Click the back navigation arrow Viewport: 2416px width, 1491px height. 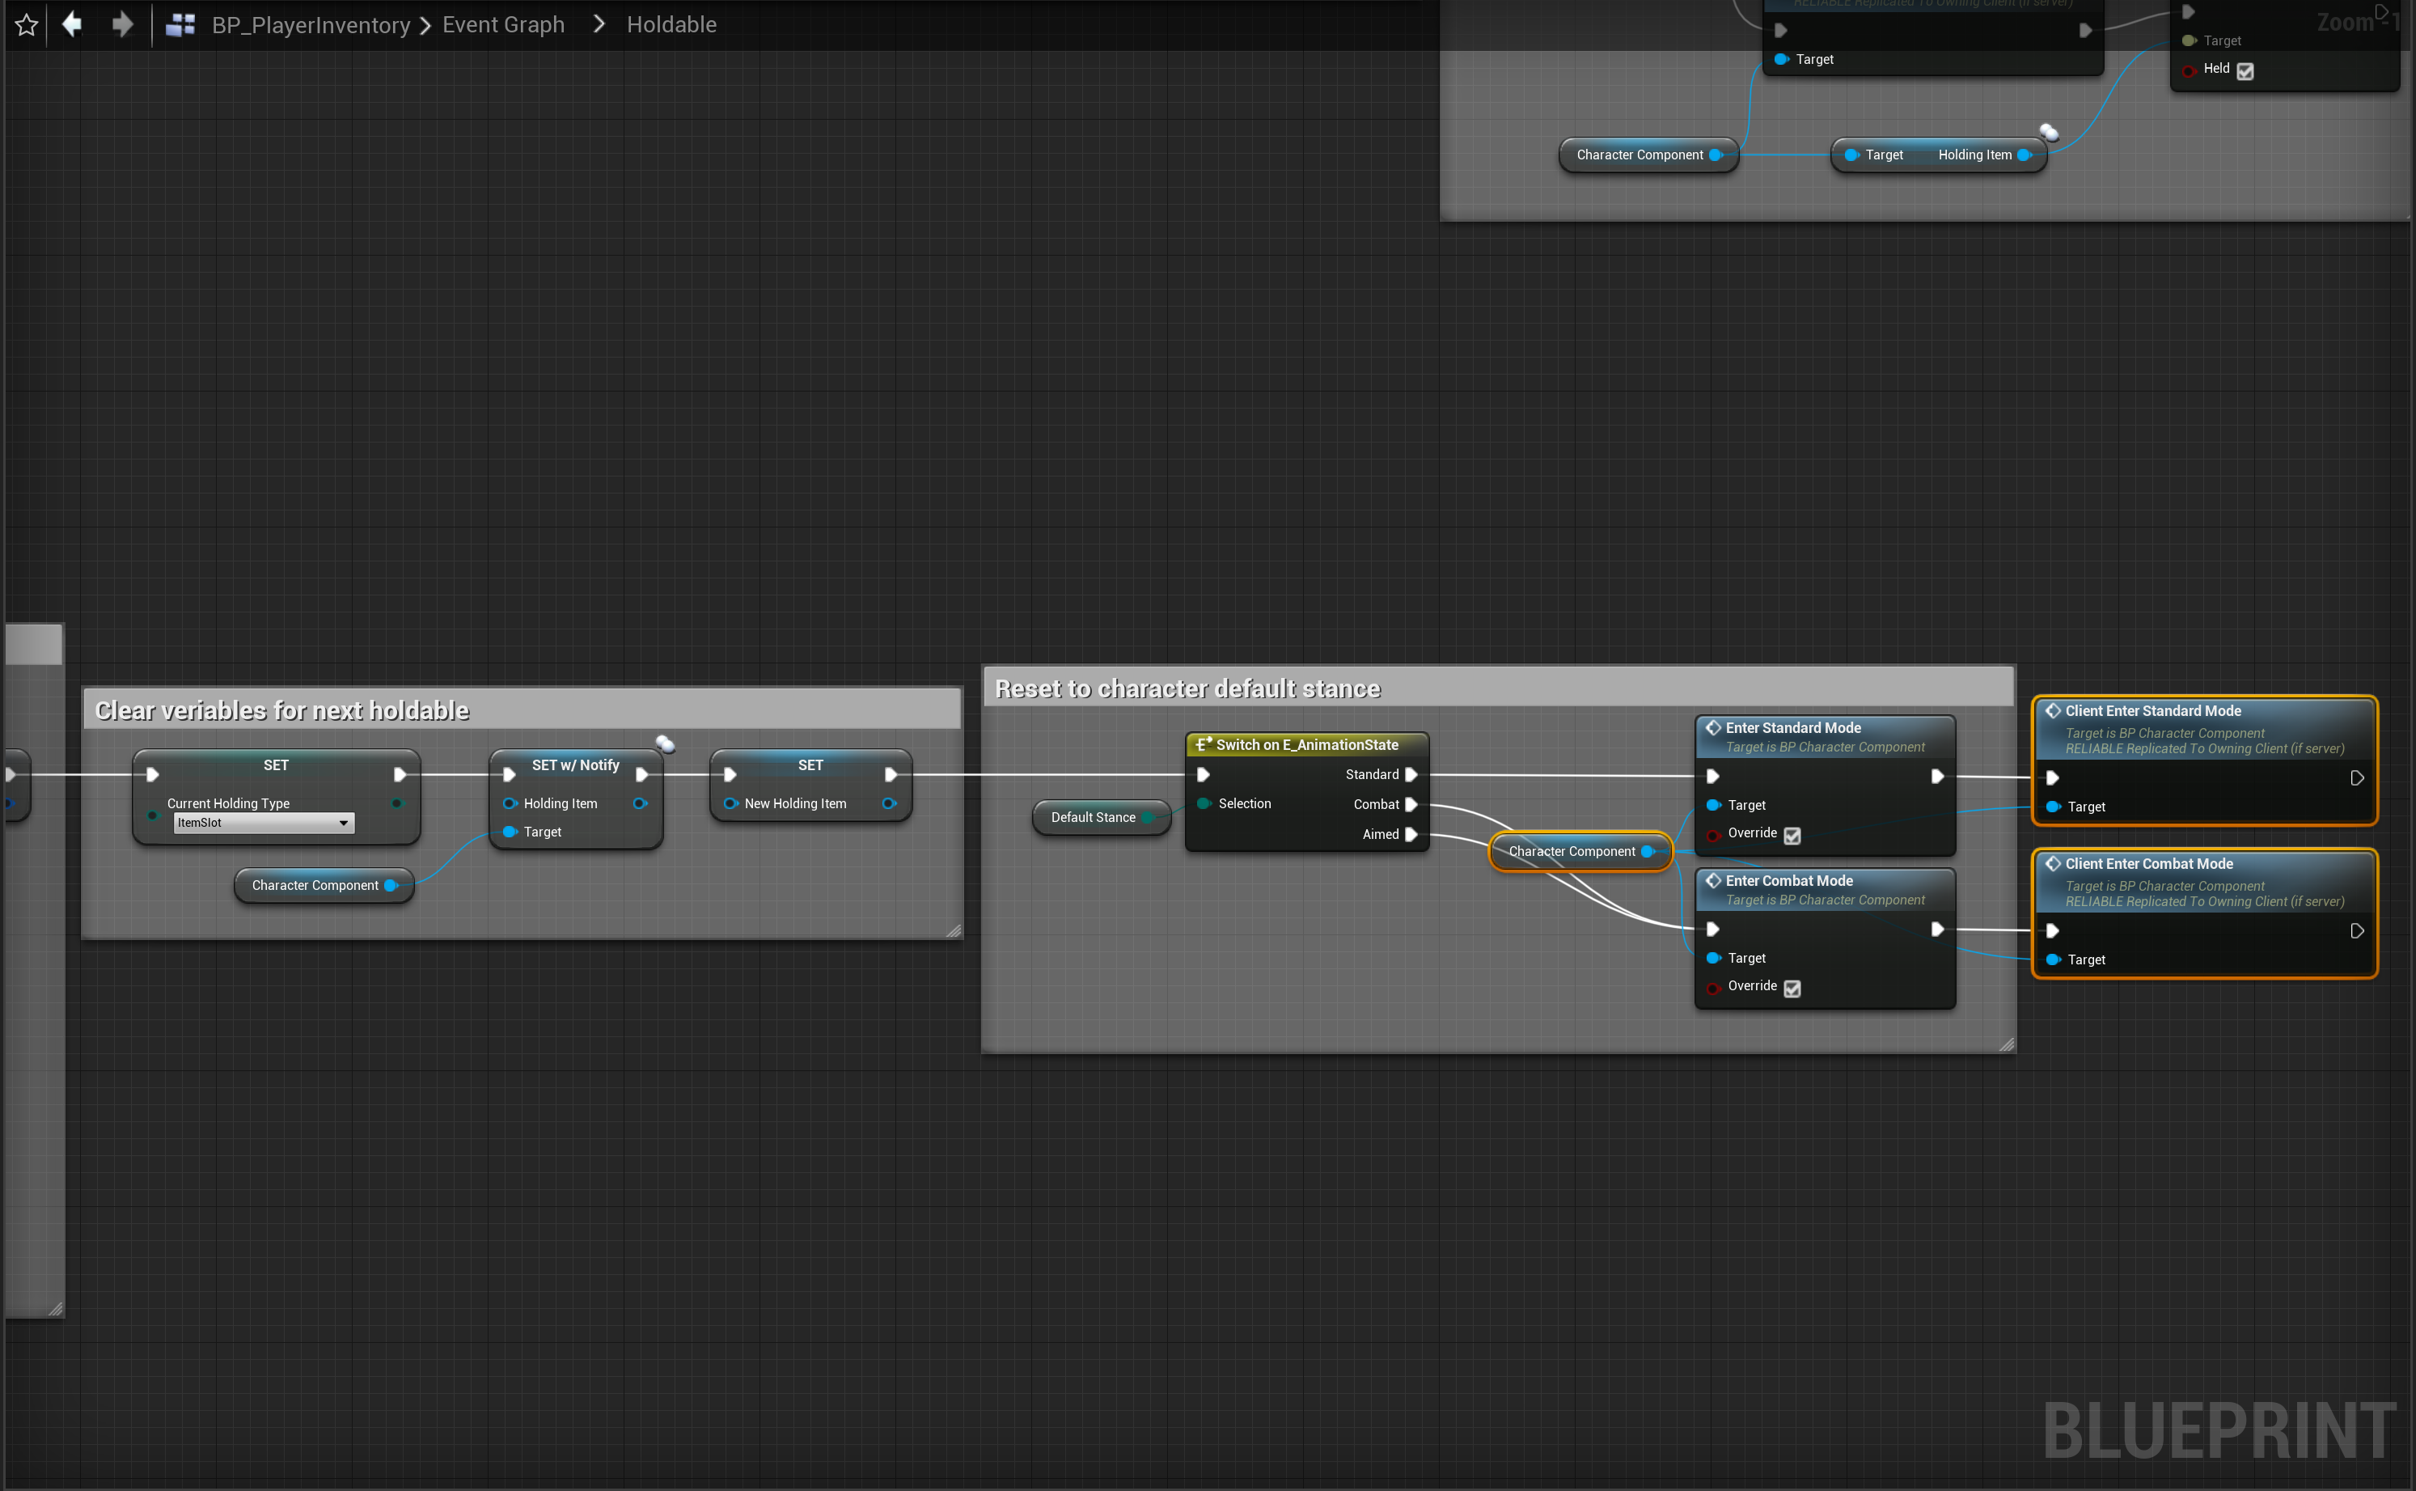click(72, 23)
